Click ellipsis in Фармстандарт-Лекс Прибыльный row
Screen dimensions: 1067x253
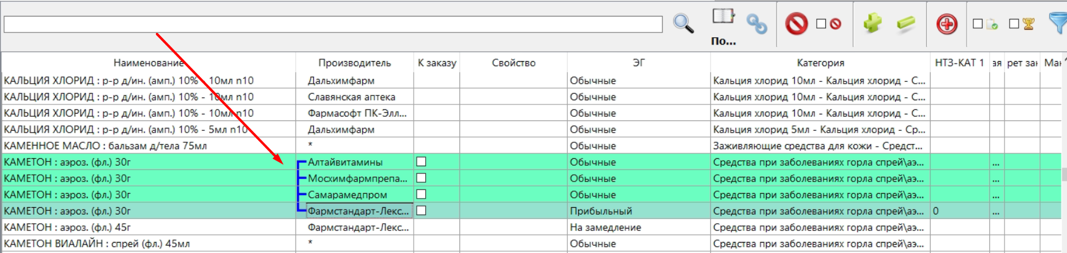click(997, 211)
